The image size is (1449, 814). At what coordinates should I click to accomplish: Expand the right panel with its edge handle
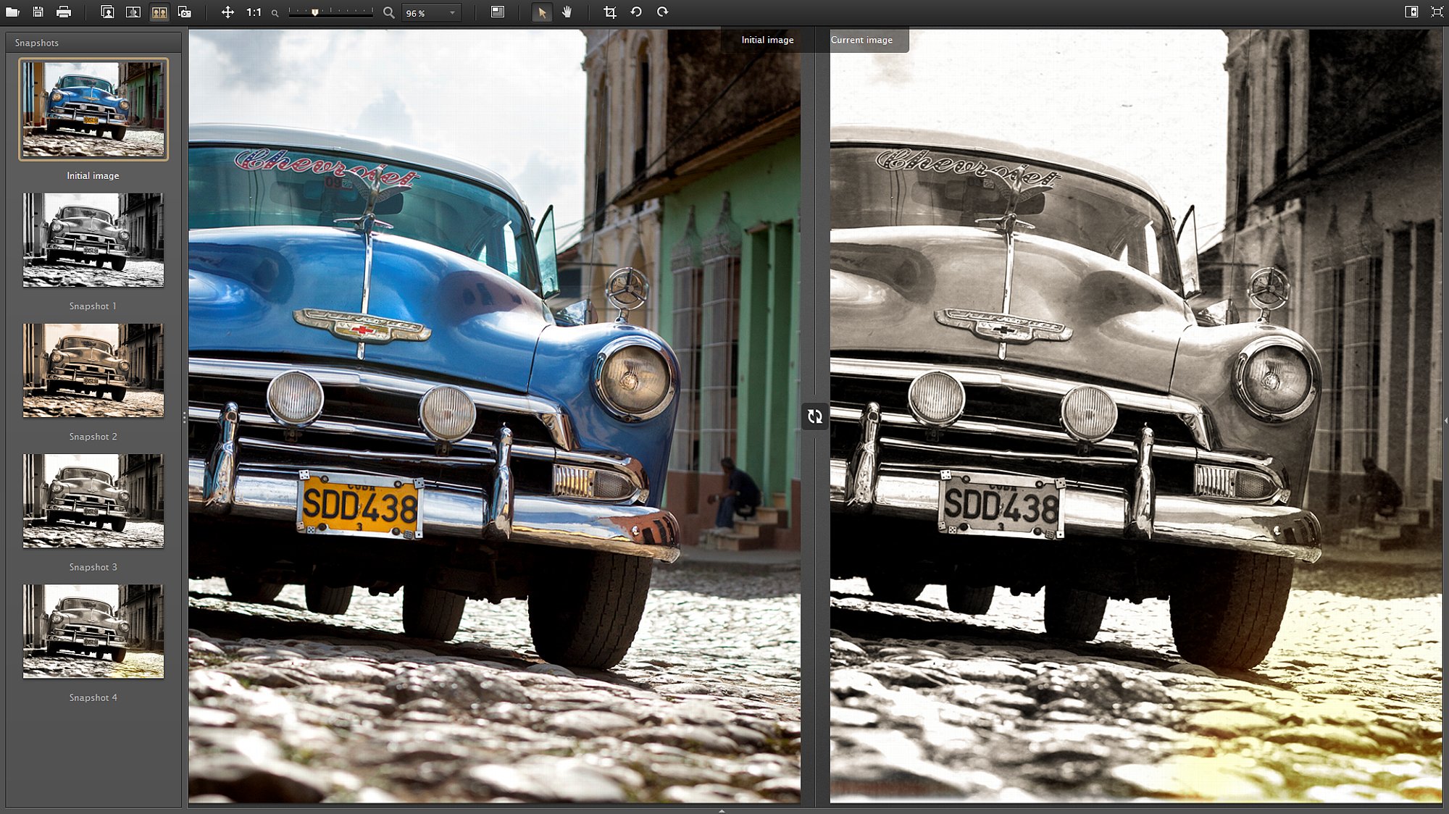[1446, 420]
